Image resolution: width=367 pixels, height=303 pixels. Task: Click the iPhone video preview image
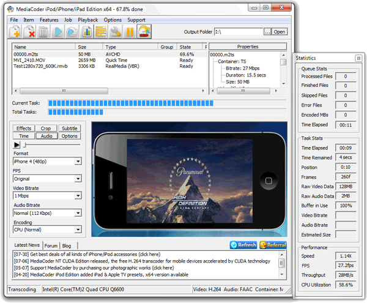[x=190, y=179]
